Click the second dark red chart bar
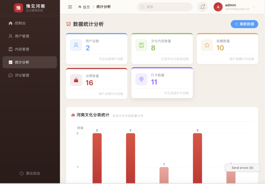The width and height of the screenshot is (265, 184). pyautogui.click(x=130, y=158)
